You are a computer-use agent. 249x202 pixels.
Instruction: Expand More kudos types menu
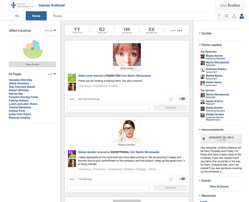[176, 30]
